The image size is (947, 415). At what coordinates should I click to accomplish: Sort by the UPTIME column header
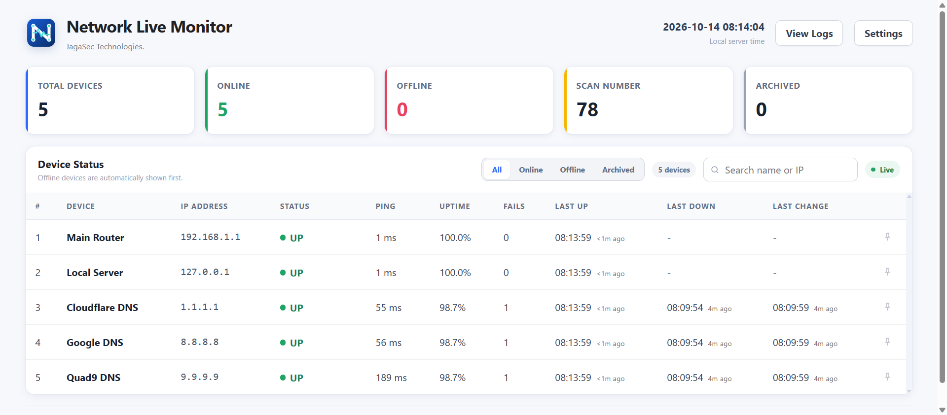455,207
